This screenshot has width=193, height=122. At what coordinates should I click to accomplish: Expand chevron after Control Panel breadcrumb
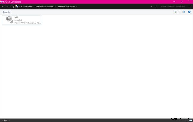point(34,7)
